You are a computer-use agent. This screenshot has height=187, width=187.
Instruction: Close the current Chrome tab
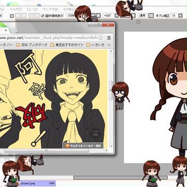[6, 30]
